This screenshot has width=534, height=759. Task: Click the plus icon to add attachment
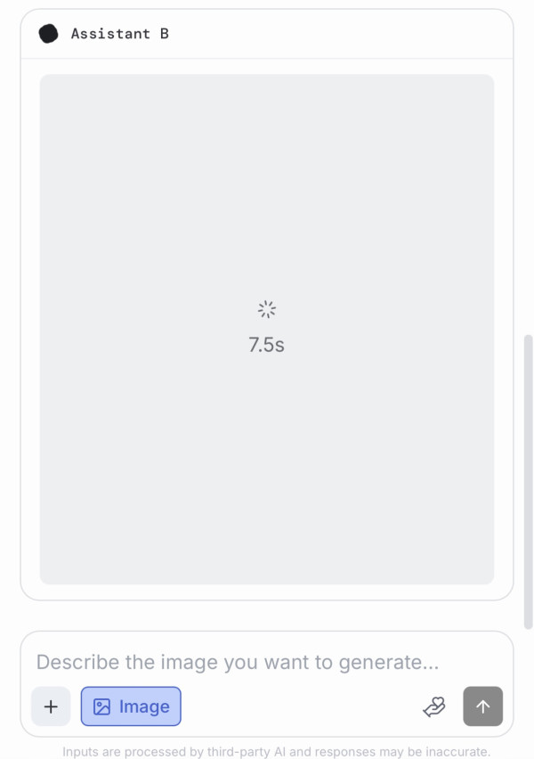tap(51, 706)
